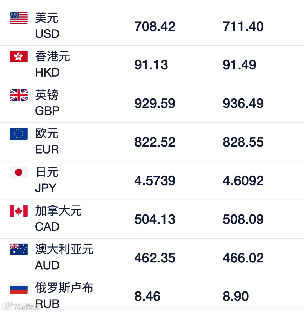304x312 pixels.
Task: Click the United Kingdom flag icon
Action: (x=19, y=95)
